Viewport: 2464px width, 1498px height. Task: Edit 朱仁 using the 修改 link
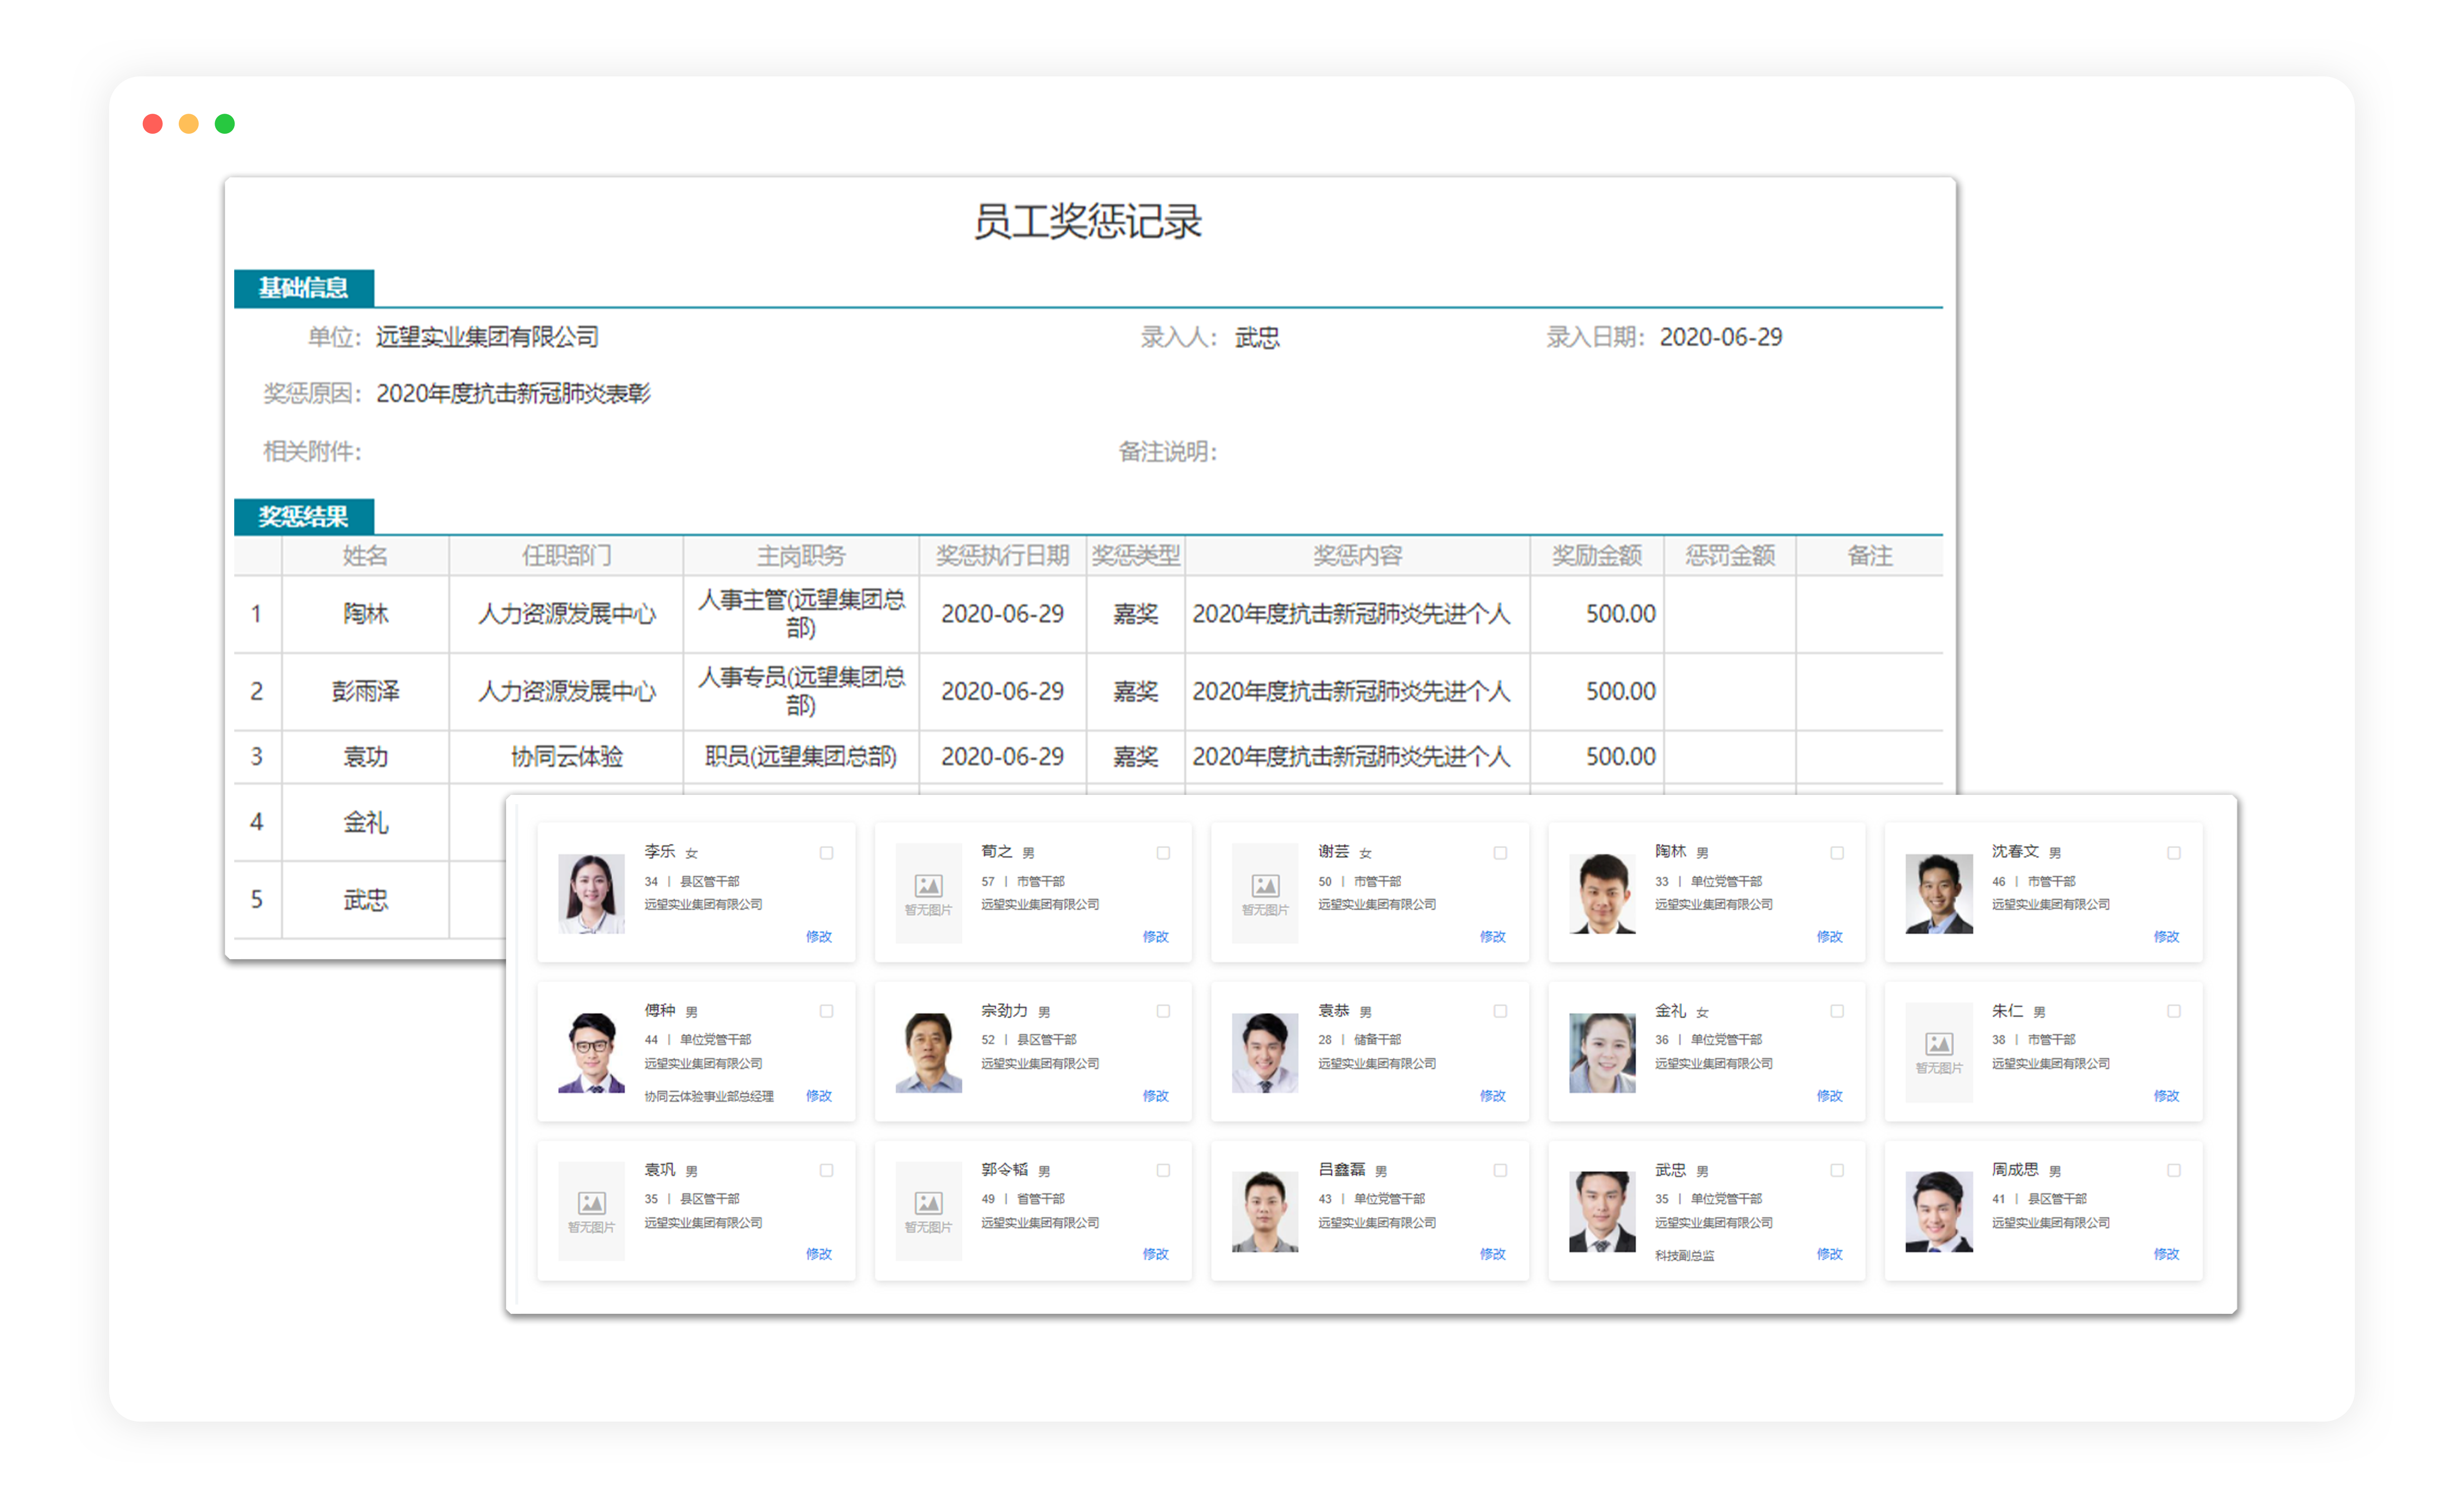pos(2167,1095)
